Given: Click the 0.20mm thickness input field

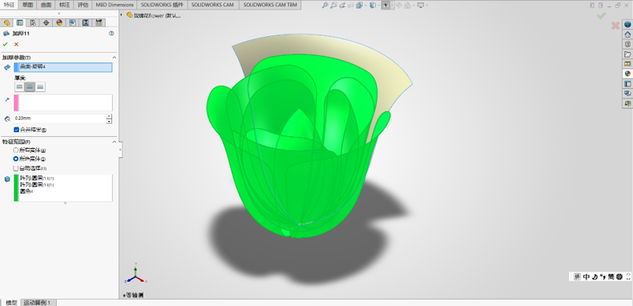Looking at the screenshot, I should pyautogui.click(x=59, y=118).
